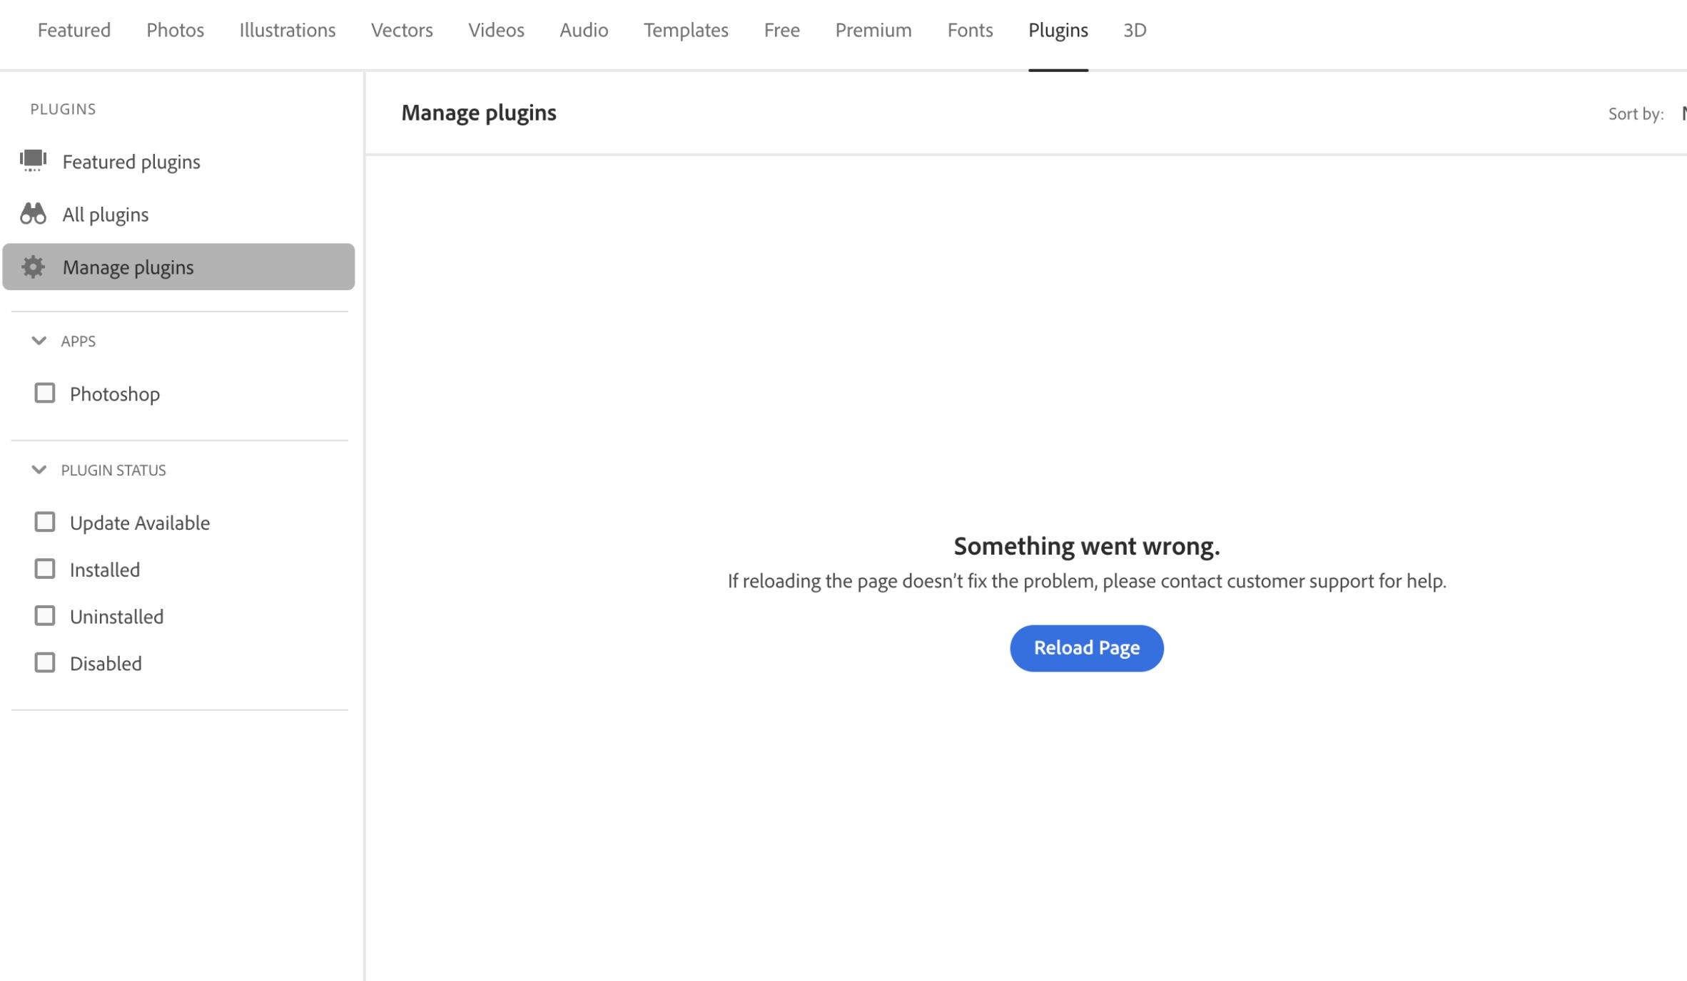Viewport: 1687px width, 981px height.
Task: Open the All plugins sidebar link
Action: tap(106, 215)
